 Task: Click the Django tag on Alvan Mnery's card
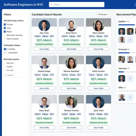coord(72,36)
